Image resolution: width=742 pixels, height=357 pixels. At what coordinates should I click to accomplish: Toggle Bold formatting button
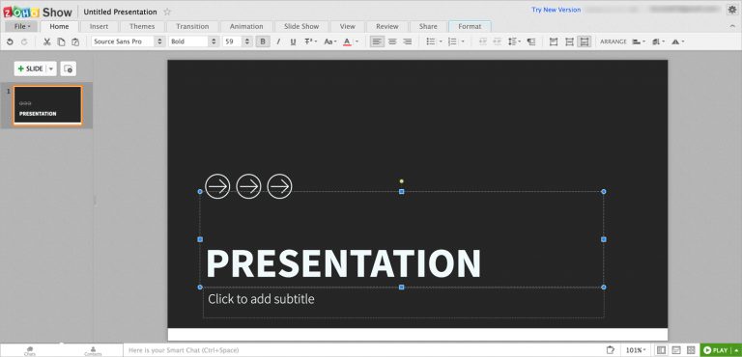pyautogui.click(x=263, y=41)
